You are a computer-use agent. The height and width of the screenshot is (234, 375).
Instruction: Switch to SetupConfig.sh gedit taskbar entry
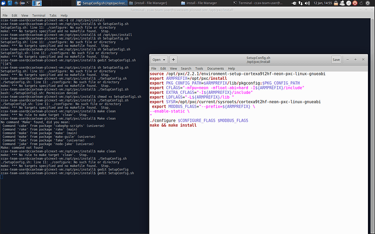(102, 3)
